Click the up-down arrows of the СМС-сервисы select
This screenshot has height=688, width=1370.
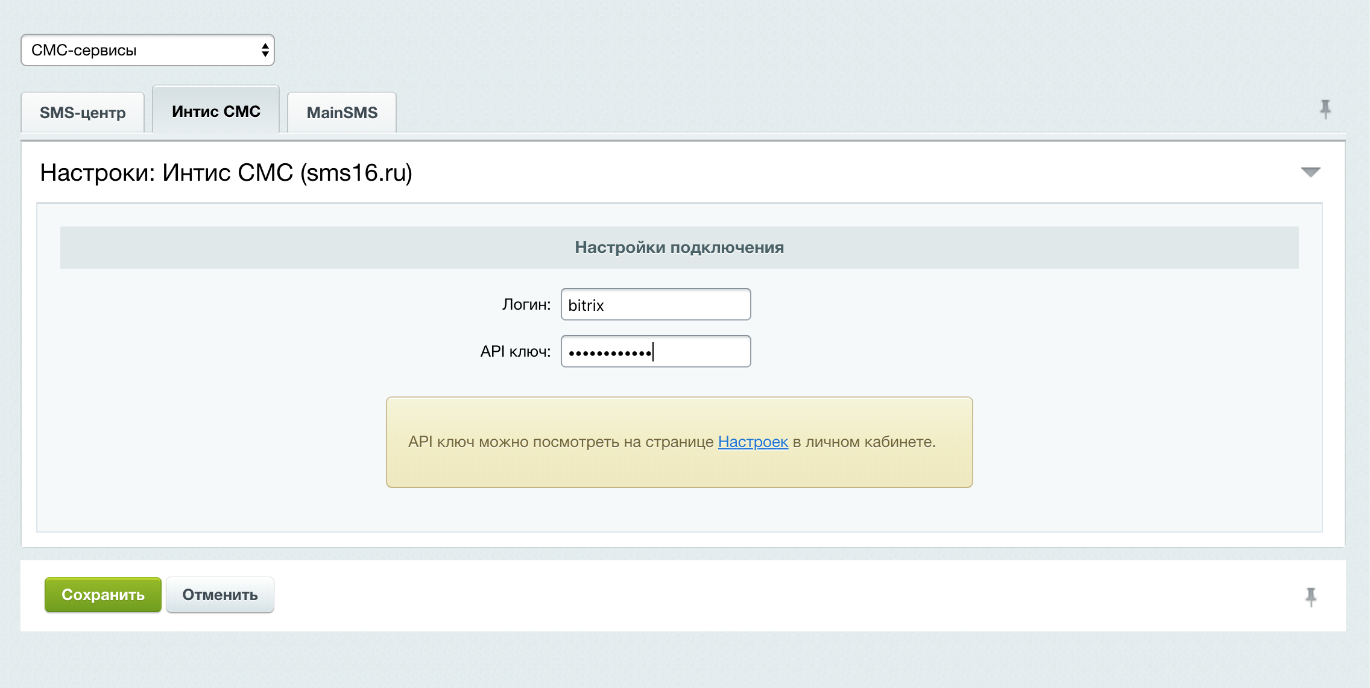[x=265, y=50]
